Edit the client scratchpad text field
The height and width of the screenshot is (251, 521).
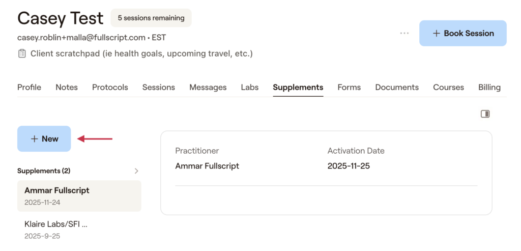point(141,53)
